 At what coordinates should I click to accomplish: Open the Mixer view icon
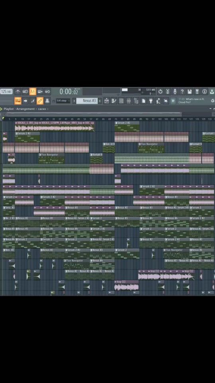[129, 101]
